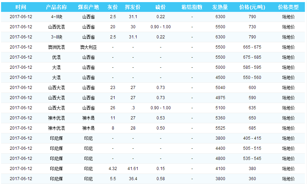Click the 价格(元/吨) column header
307x184 pixels.
click(x=252, y=7)
